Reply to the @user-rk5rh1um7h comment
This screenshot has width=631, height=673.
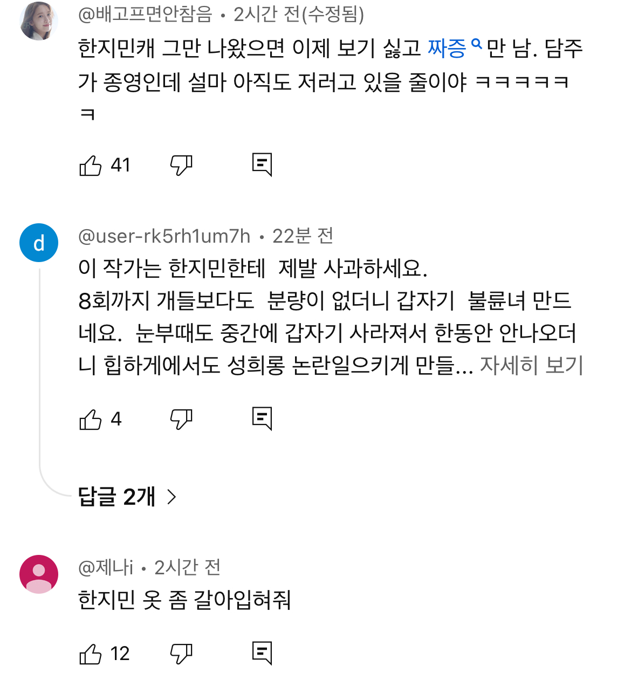click(x=262, y=419)
